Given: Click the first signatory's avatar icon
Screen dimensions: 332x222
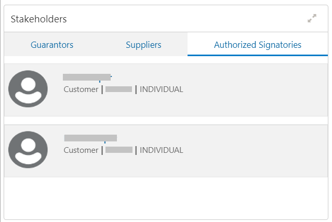Looking at the screenshot, I should coord(28,89).
